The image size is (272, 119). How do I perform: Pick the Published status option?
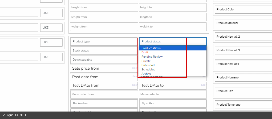point(148,65)
